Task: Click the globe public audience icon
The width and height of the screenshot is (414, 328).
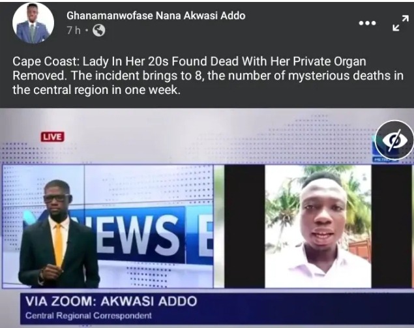Action: [x=98, y=31]
